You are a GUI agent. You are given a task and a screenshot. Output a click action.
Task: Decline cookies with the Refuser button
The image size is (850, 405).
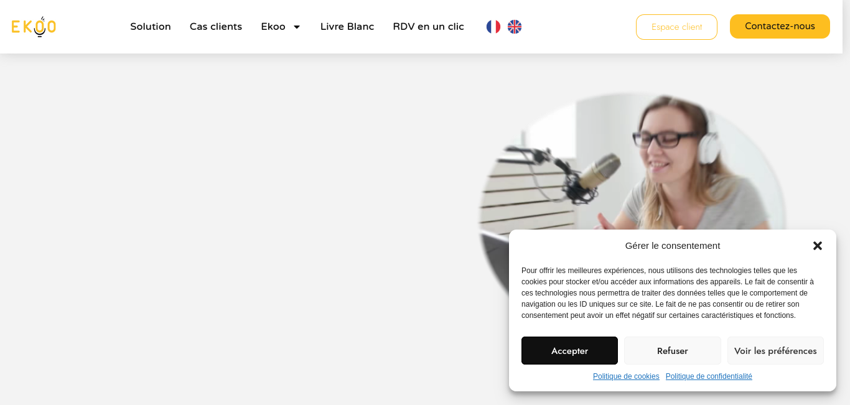[x=673, y=351]
